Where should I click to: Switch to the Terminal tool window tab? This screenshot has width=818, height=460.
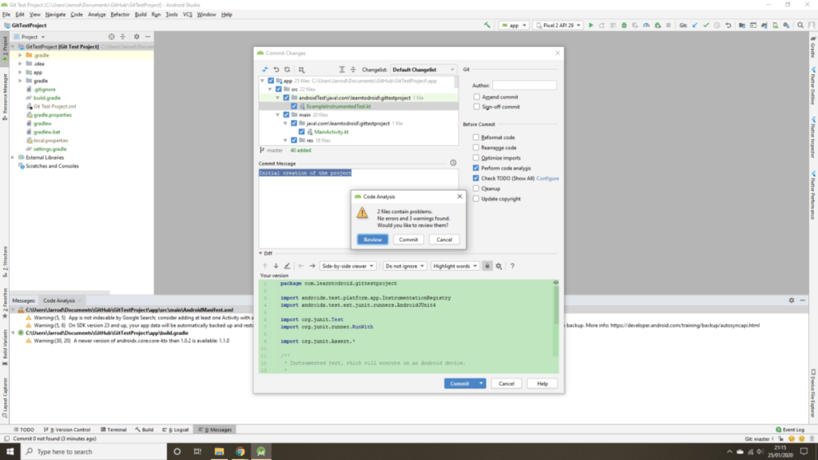pos(113,430)
